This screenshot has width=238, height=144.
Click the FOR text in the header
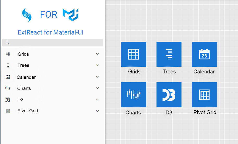(x=49, y=15)
